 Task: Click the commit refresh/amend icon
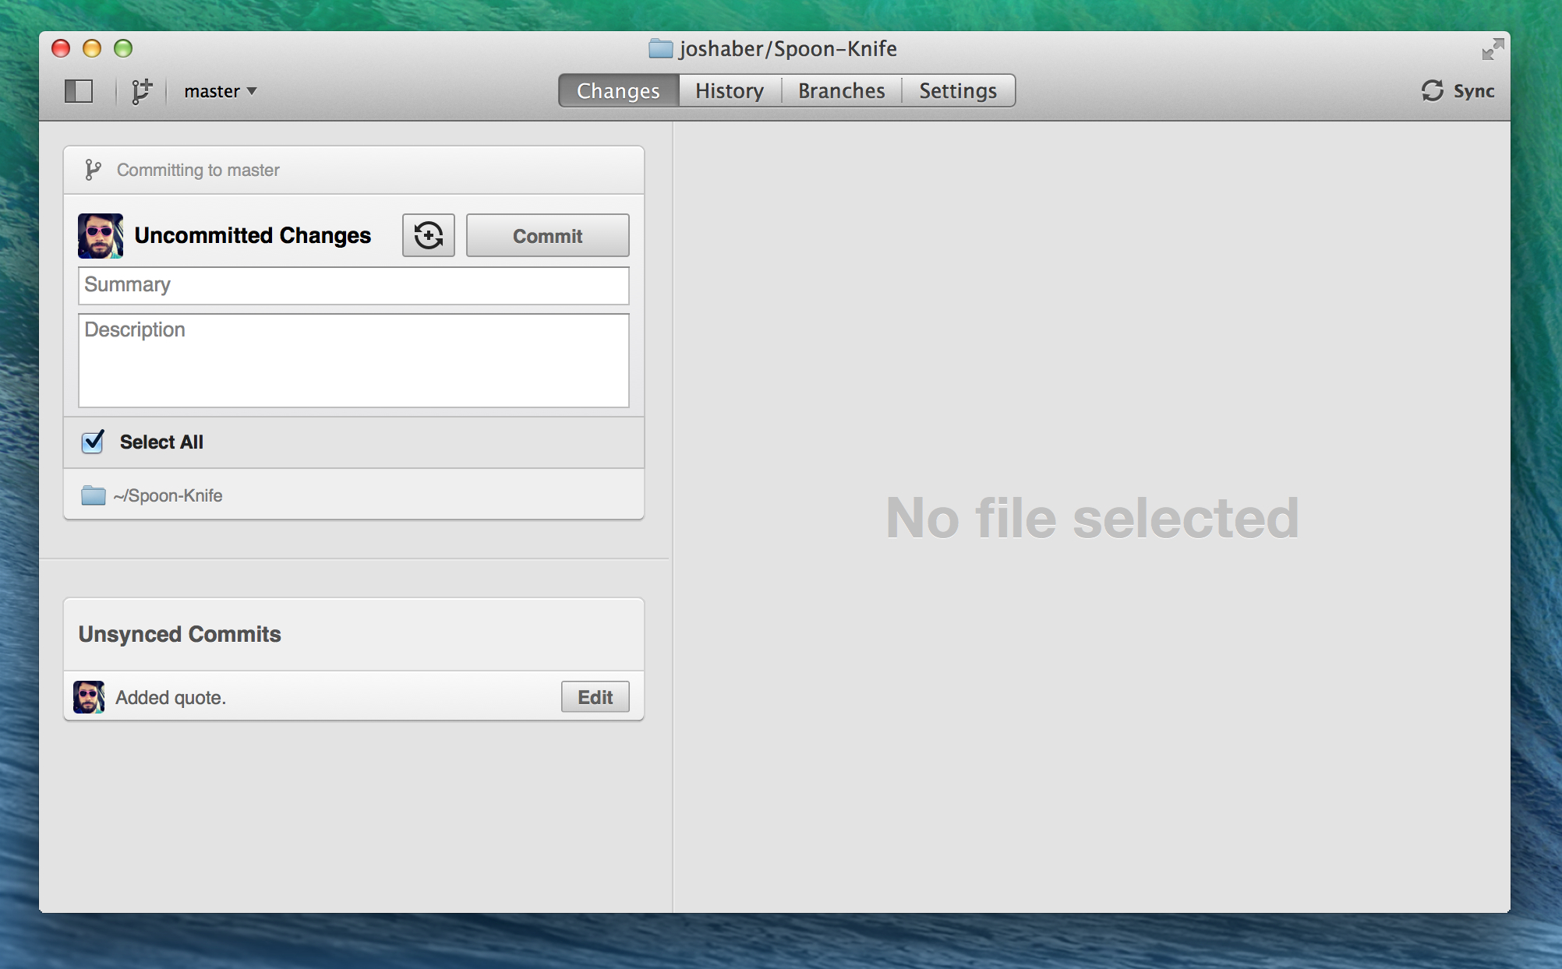pyautogui.click(x=428, y=234)
